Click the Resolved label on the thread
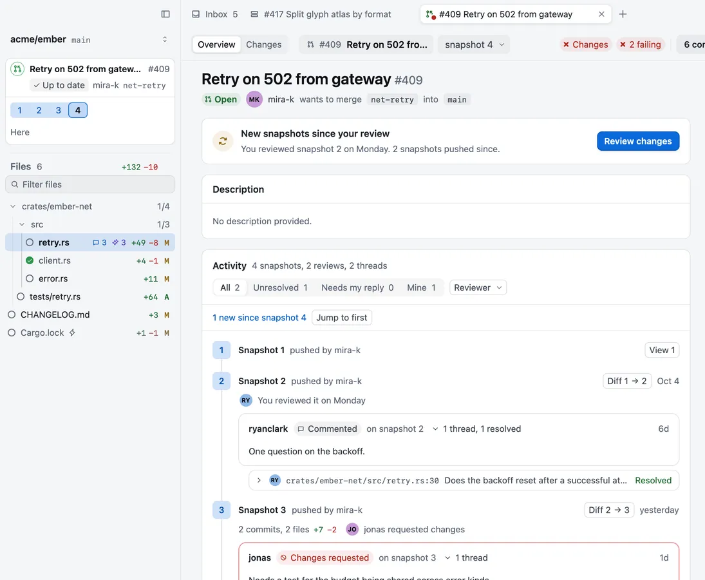705x580 pixels. (x=653, y=480)
